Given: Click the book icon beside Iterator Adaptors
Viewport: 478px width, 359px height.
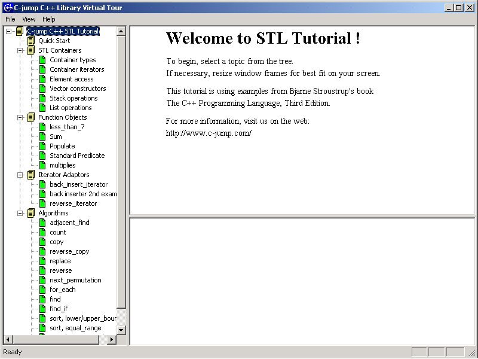Looking at the screenshot, I should pyautogui.click(x=31, y=175).
